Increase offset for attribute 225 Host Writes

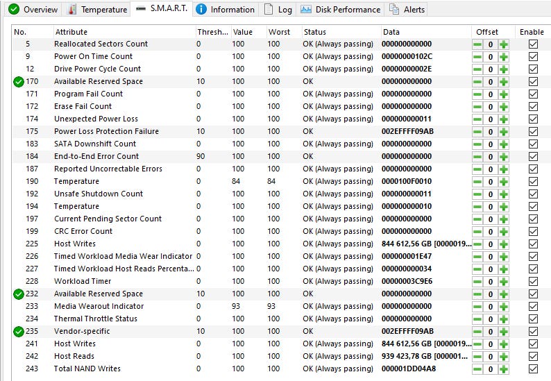504,244
